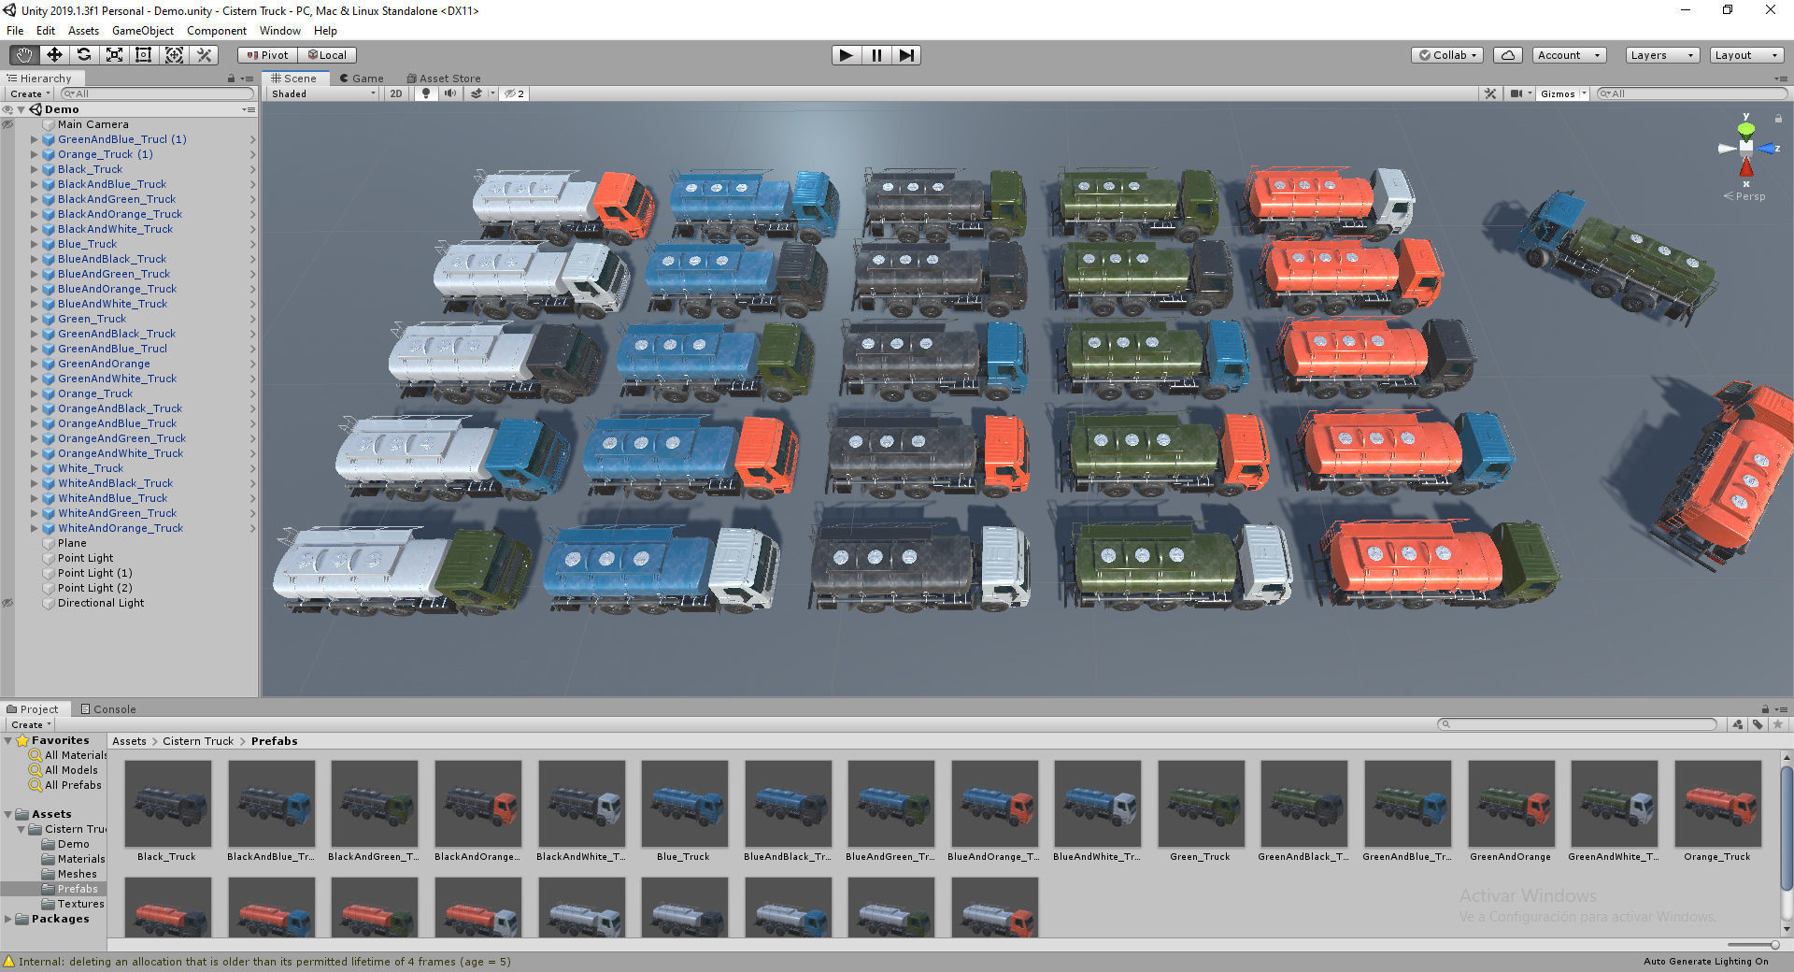The width and height of the screenshot is (1794, 972).
Task: Expand Black_Truck in Hierarchy
Action: [35, 169]
